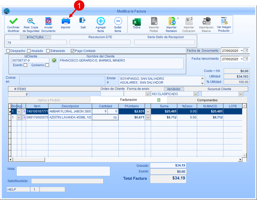Toggle the Despacho checkbox
Image resolution: width=257 pixels, height=200 pixels.
[x=8, y=51]
